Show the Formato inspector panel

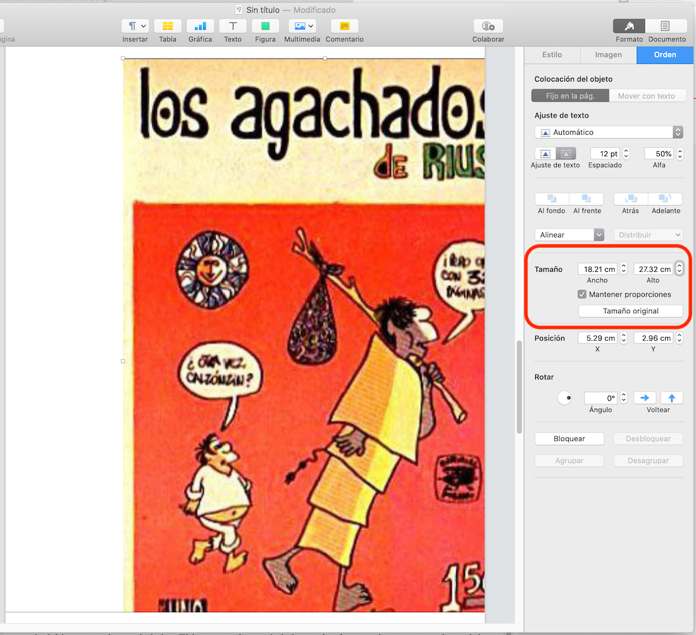[629, 26]
